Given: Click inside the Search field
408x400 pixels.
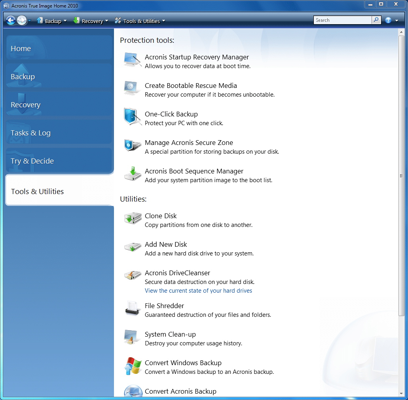Looking at the screenshot, I should (343, 20).
